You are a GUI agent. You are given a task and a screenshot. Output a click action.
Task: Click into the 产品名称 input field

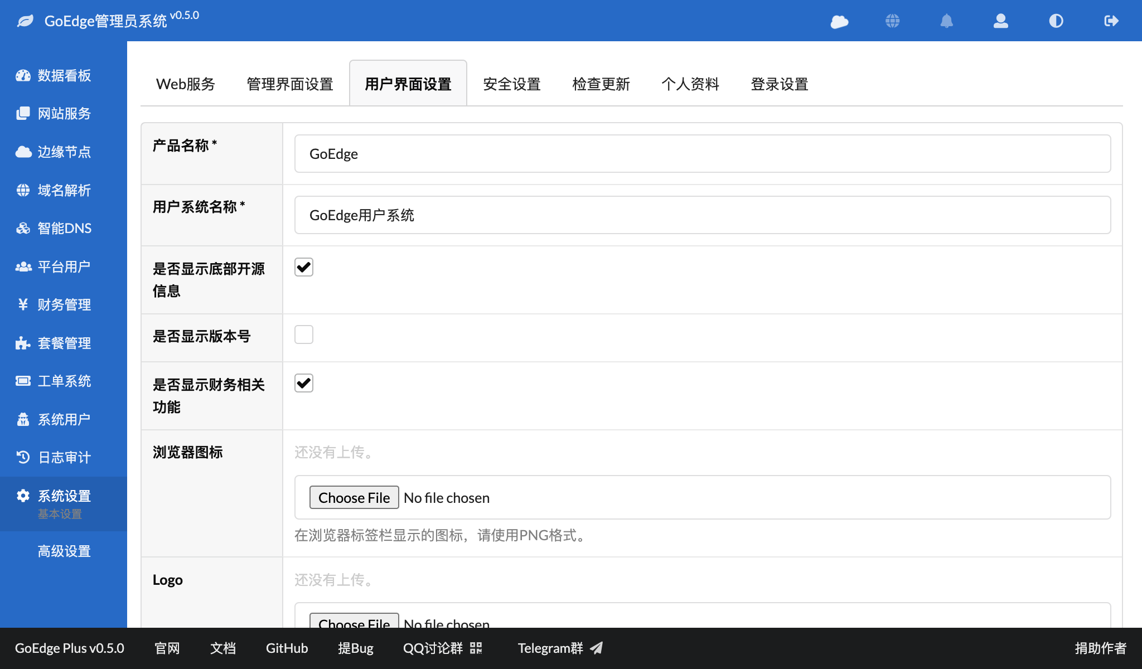[x=703, y=153]
